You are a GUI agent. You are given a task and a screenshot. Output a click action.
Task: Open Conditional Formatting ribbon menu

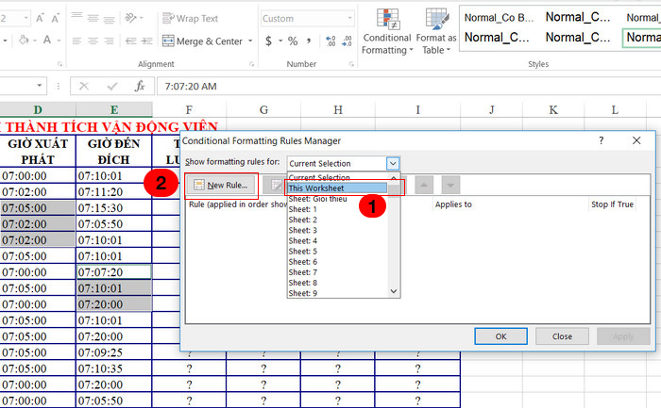tap(387, 31)
